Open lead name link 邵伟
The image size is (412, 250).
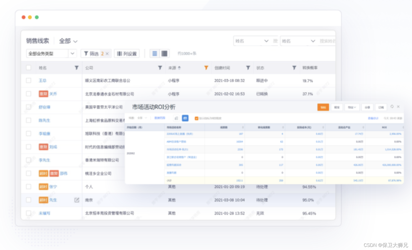click(64, 173)
